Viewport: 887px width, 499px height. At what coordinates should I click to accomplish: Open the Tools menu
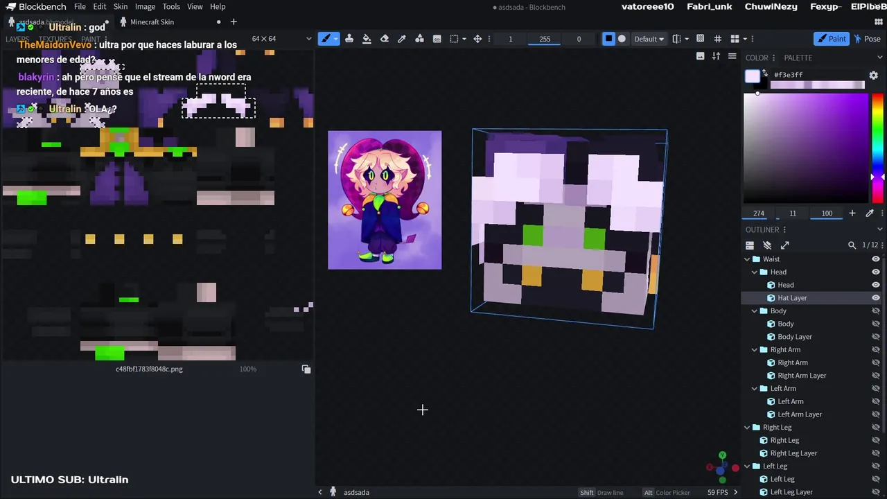tap(171, 6)
